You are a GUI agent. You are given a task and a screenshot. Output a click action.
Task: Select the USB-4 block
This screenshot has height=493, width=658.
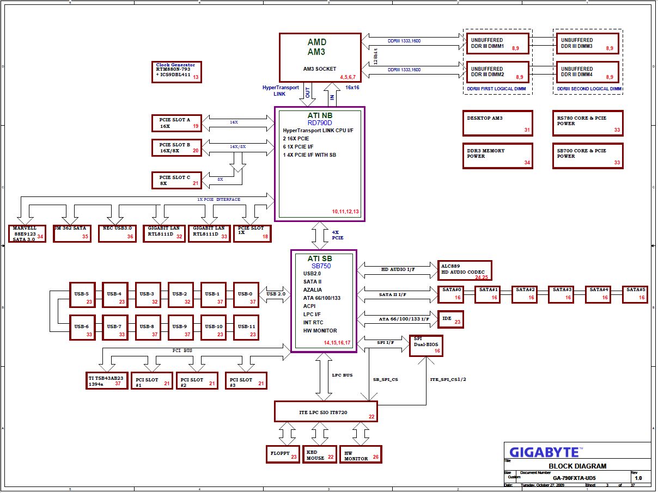pos(115,295)
